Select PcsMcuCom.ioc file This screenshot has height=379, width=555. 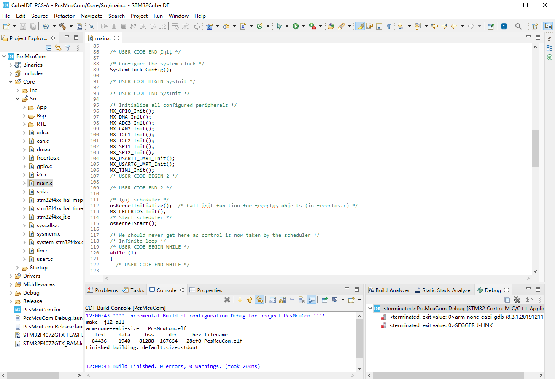click(x=42, y=310)
